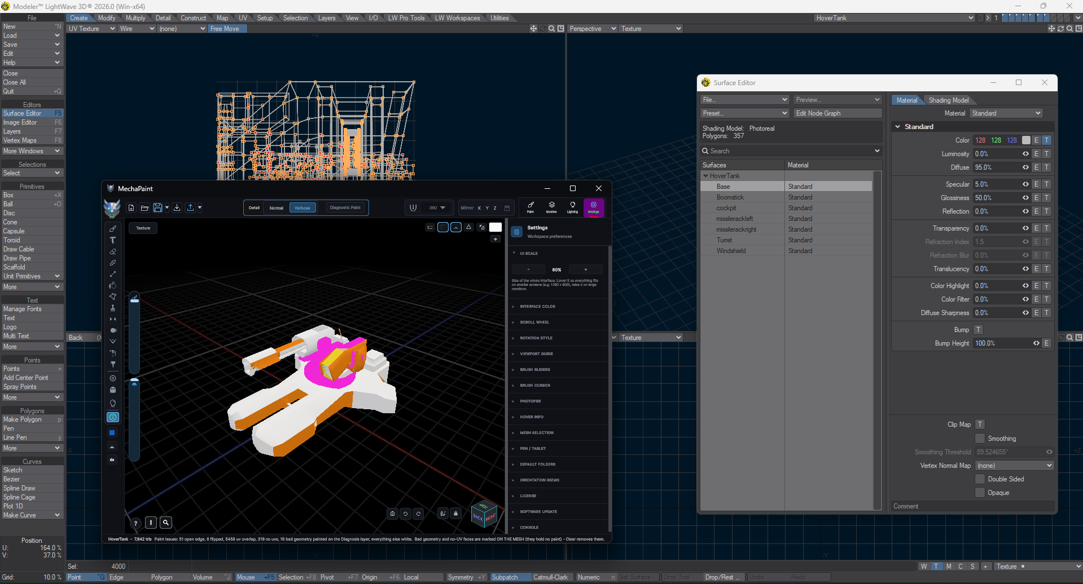Open the Utilities tab
Image resolution: width=1083 pixels, height=584 pixels.
click(x=499, y=18)
